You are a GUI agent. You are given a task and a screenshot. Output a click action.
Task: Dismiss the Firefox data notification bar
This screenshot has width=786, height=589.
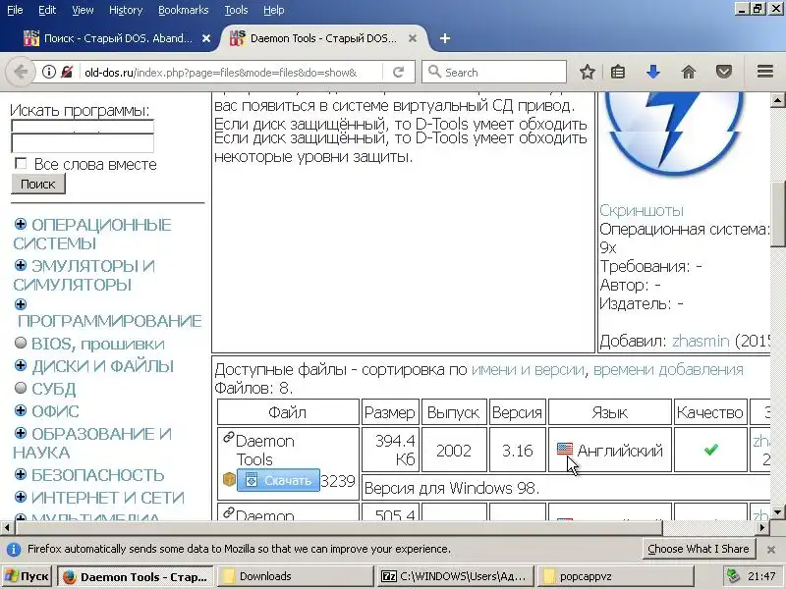click(771, 550)
